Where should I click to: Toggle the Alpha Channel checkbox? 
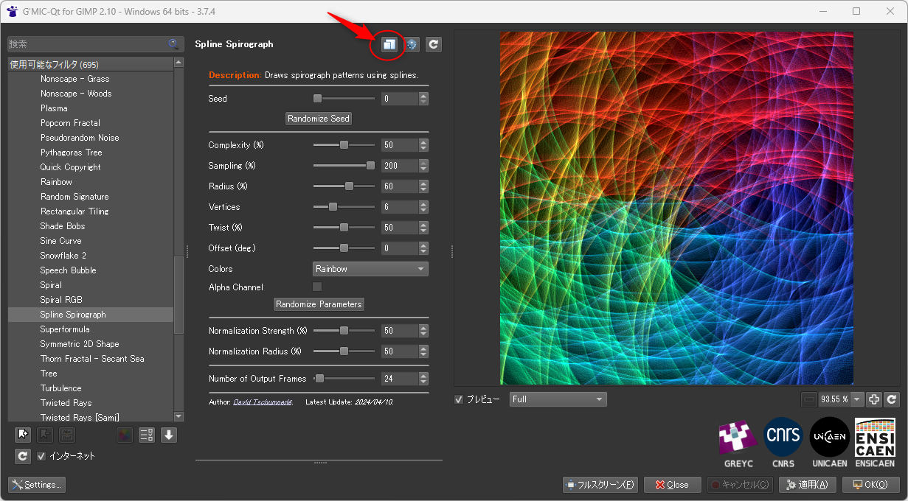[x=317, y=287]
